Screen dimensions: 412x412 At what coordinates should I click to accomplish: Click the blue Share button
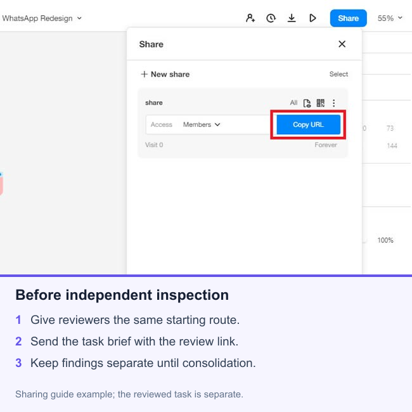pos(348,18)
